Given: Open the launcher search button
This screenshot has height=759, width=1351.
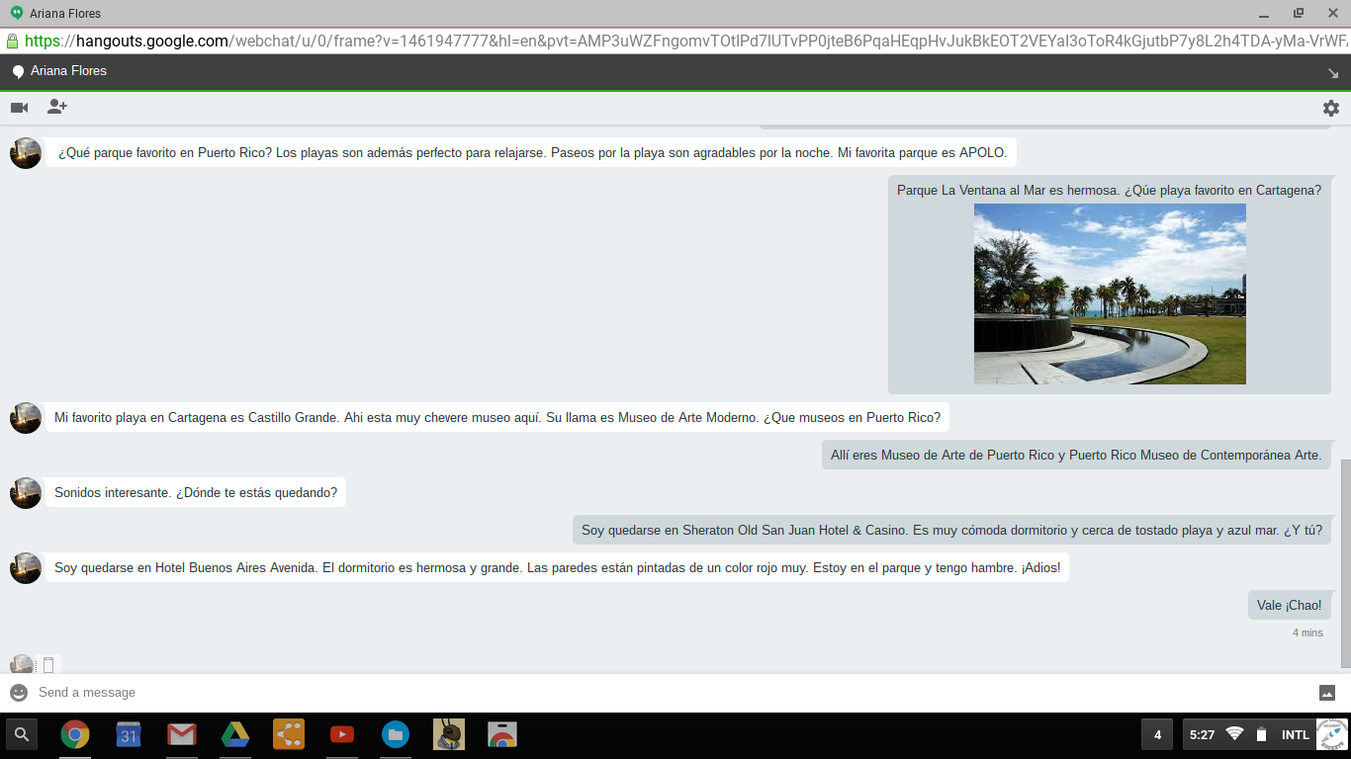Looking at the screenshot, I should [x=22, y=734].
